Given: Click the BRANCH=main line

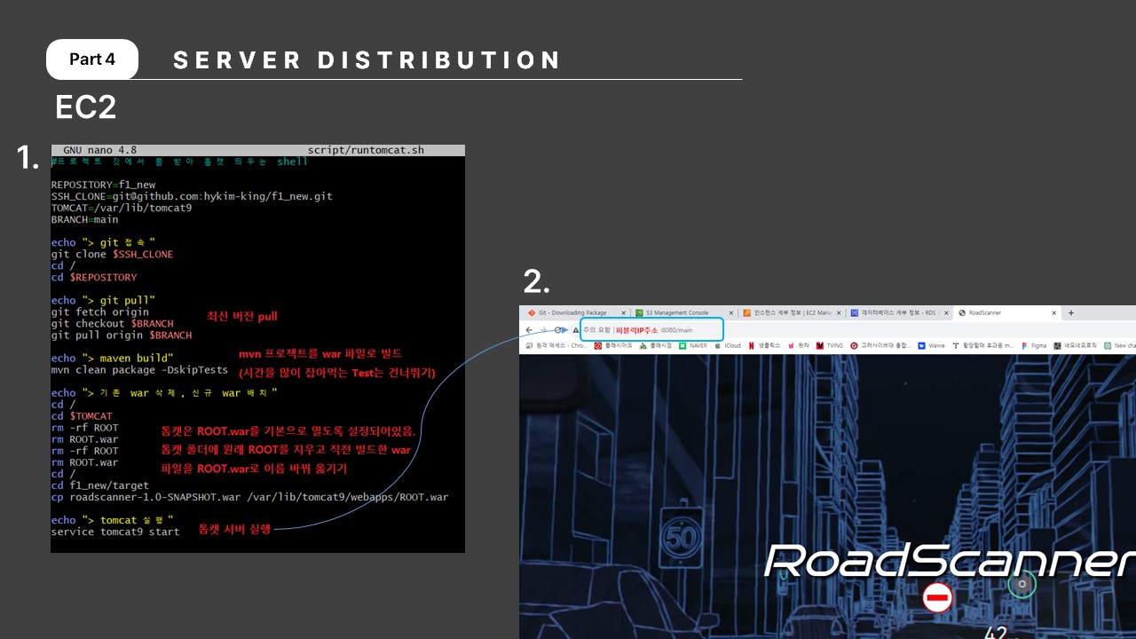Looking at the screenshot, I should pyautogui.click(x=85, y=219).
